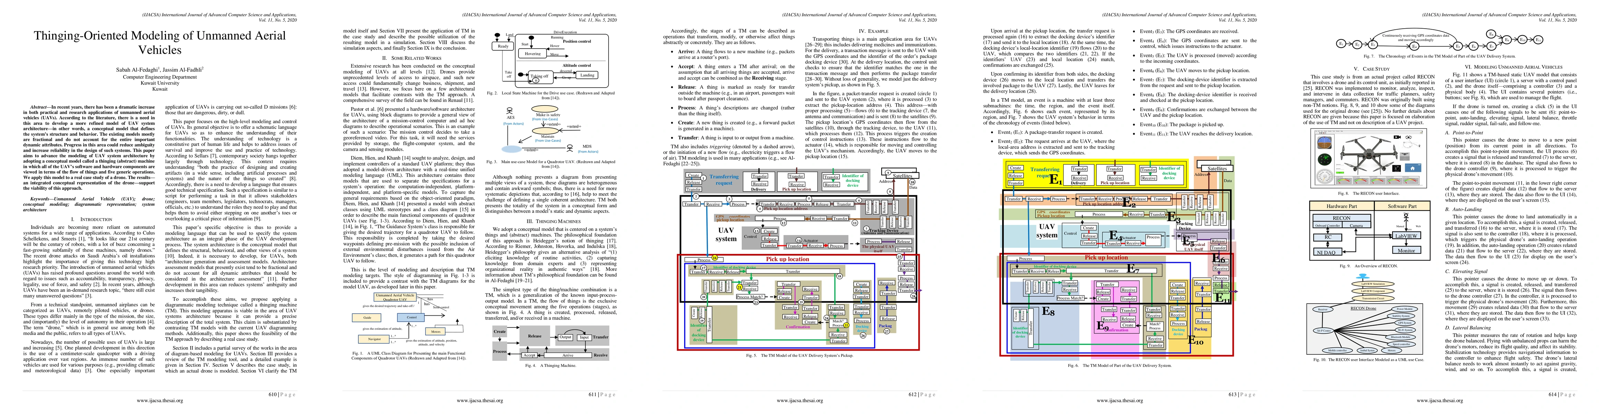
Task: Click the green radar gauge in Fig. 8
Action: (1325, 159)
